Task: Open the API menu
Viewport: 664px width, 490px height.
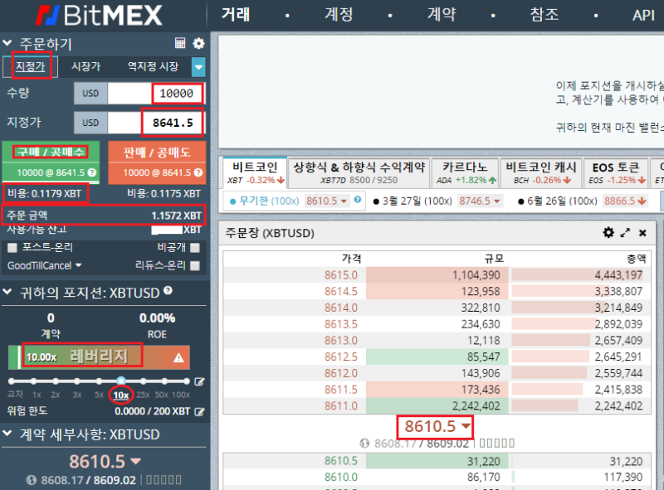Action: pos(644,15)
